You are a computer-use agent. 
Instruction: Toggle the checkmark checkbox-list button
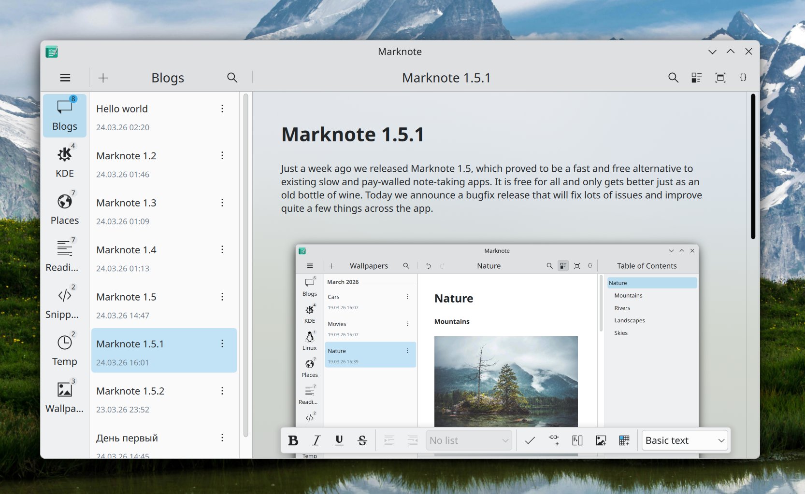[530, 440]
